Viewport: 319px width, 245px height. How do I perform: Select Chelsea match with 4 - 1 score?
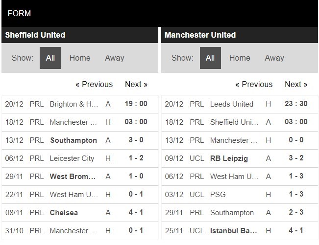(64, 213)
